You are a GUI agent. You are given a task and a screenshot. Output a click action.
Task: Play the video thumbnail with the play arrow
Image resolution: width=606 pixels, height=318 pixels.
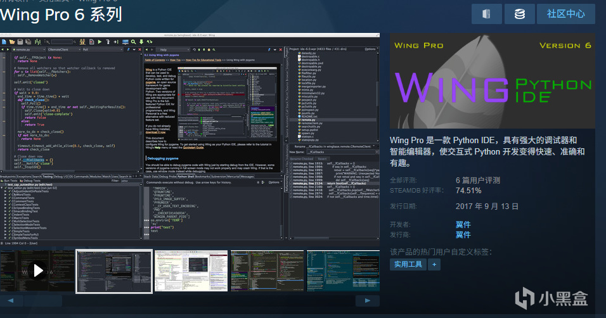tap(37, 270)
